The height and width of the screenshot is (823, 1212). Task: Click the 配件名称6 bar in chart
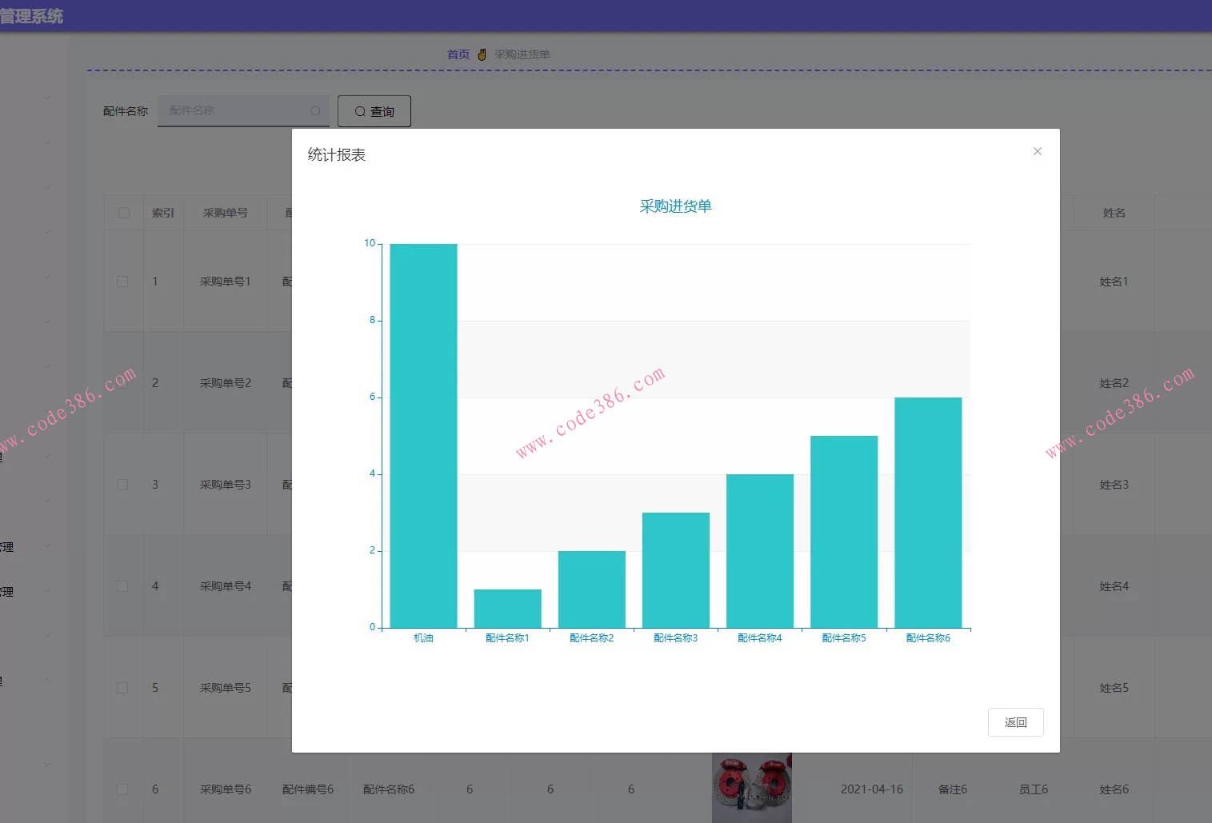pyautogui.click(x=928, y=513)
